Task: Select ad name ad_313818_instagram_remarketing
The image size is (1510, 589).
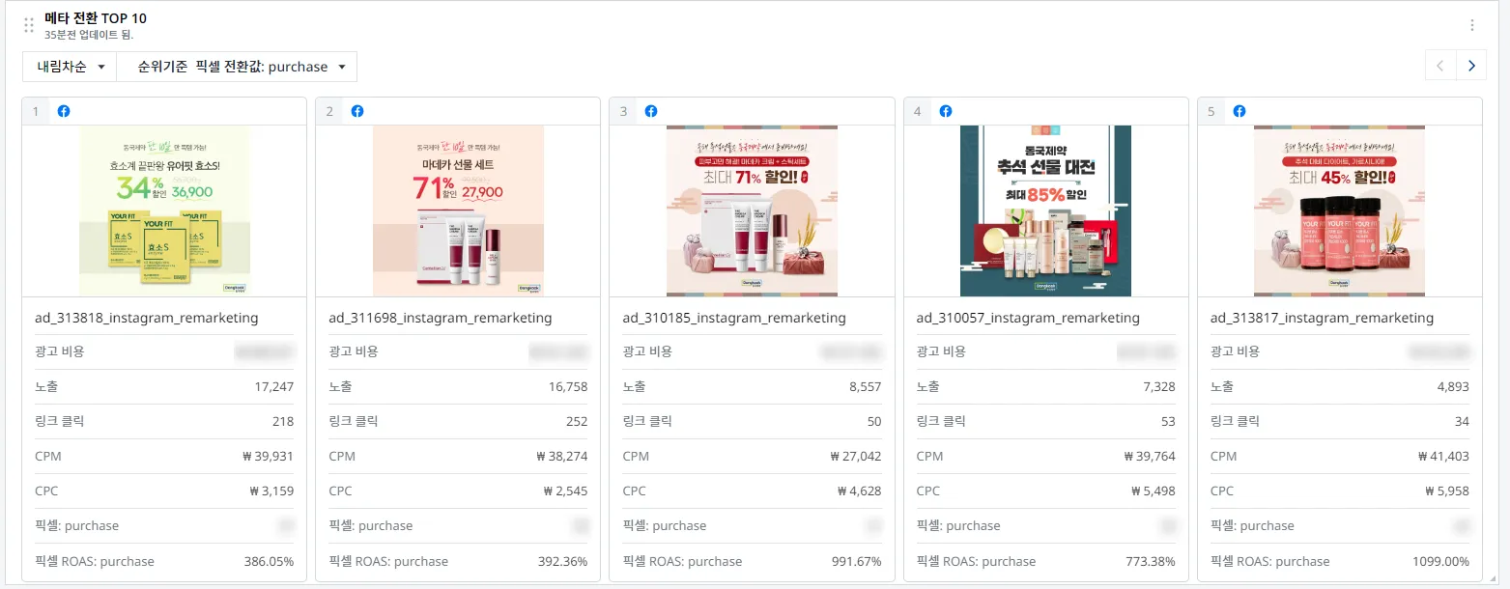Action: click(147, 318)
